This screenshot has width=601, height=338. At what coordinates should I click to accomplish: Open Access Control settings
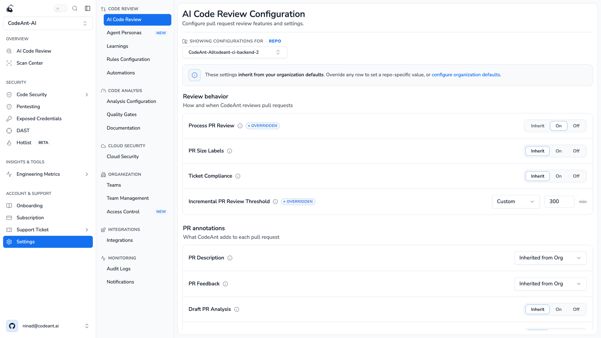coord(137,212)
